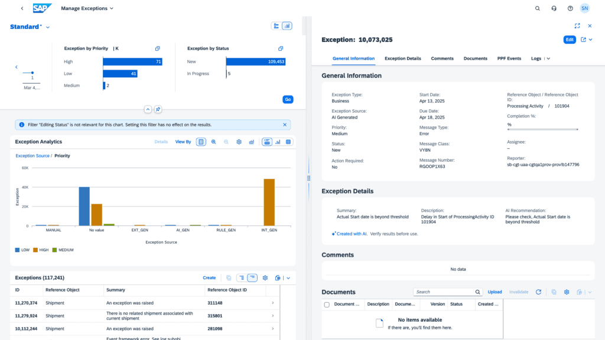The height and width of the screenshot is (340, 605).
Task: Pin the filter header bar
Action: (x=158, y=109)
